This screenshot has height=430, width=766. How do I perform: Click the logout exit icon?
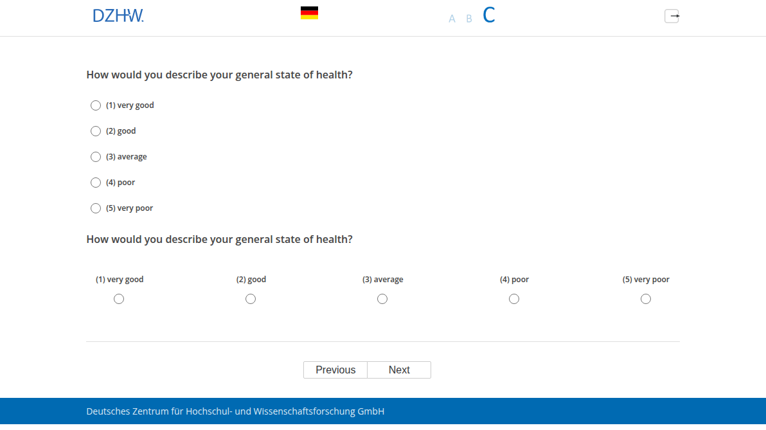coord(672,16)
